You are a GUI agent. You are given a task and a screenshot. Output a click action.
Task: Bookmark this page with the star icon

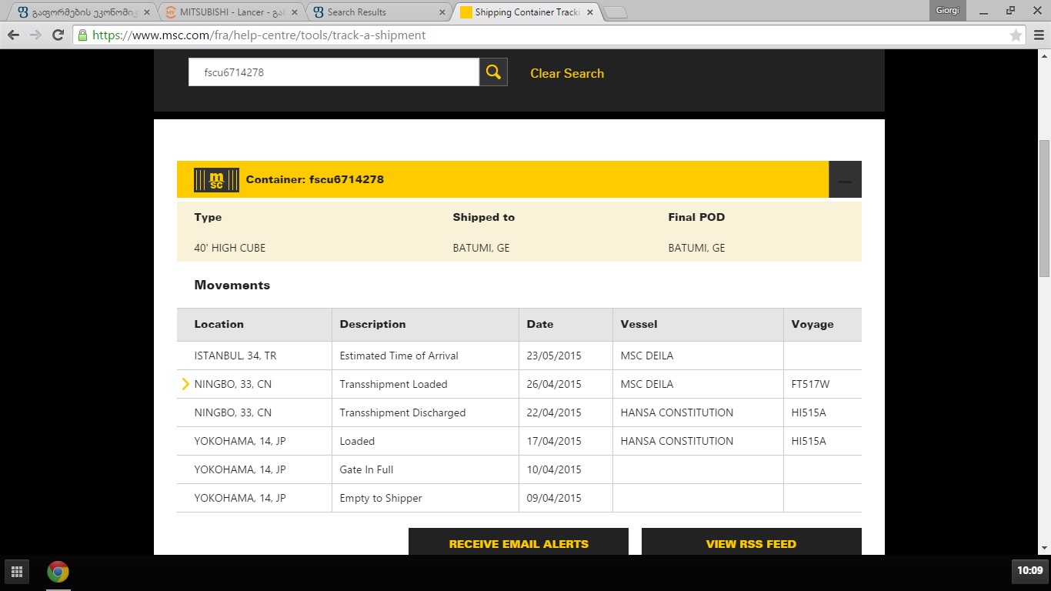coord(1016,35)
